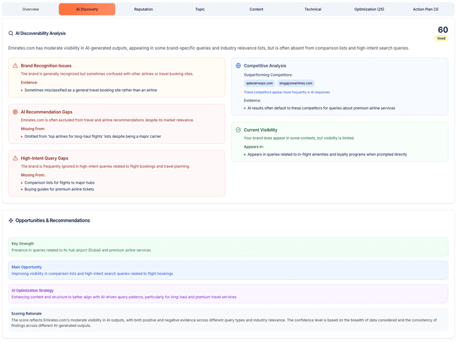Switch to the Action Plan (3) tab
The height and width of the screenshot is (343, 457).
click(426, 9)
